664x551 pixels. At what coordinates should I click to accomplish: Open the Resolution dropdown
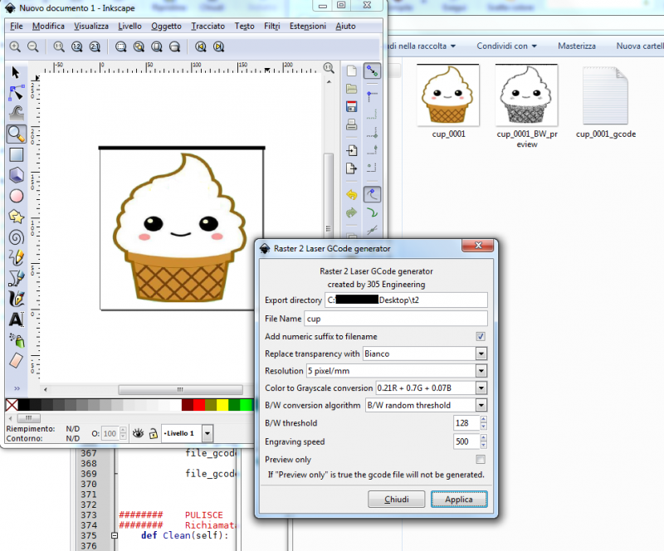481,371
